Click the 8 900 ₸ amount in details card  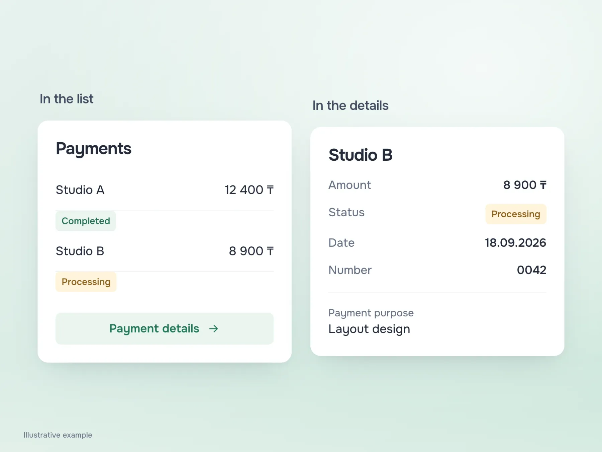pos(525,185)
